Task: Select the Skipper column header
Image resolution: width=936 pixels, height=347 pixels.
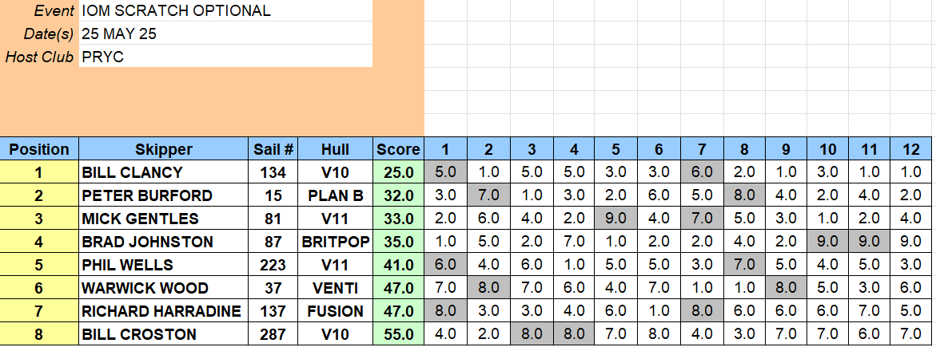Action: [x=164, y=149]
